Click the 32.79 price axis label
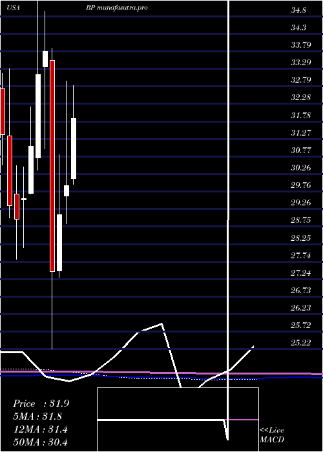Screen dimensions: 323x452 coord(301,80)
